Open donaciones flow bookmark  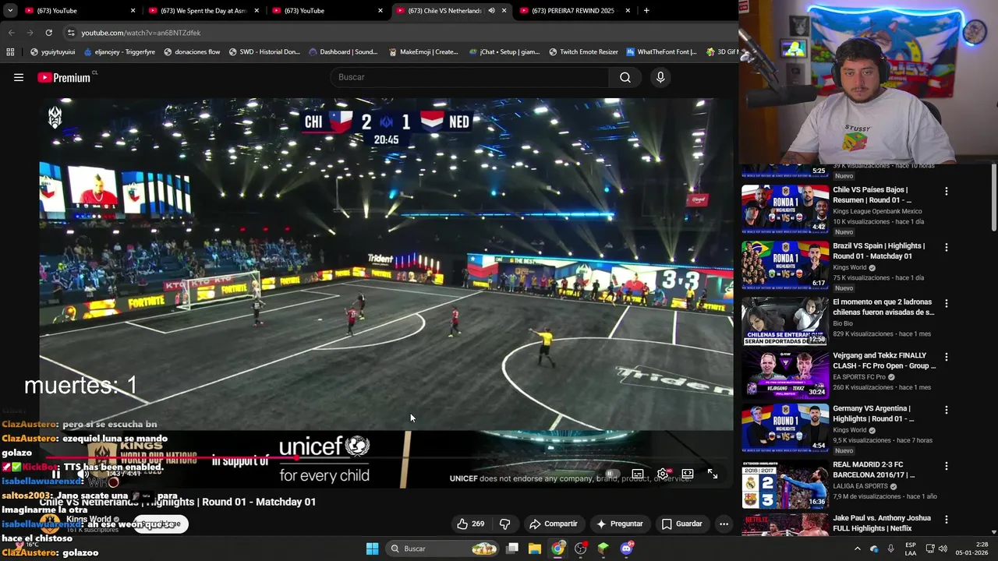[x=192, y=52]
